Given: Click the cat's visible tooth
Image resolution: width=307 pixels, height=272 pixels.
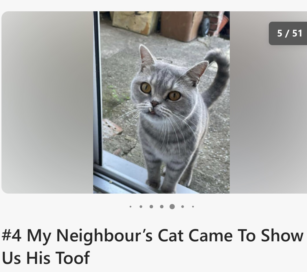Looking at the screenshot, I should (150, 110).
